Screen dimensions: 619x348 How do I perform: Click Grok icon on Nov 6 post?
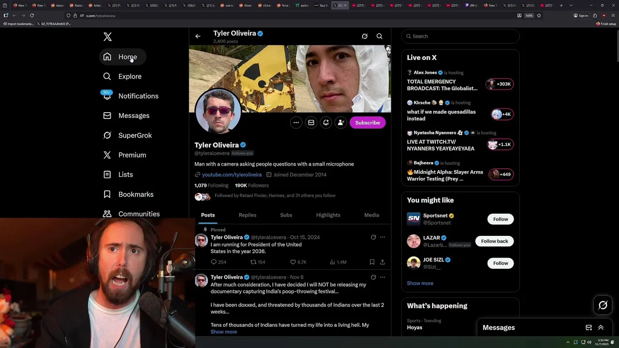[373, 277]
